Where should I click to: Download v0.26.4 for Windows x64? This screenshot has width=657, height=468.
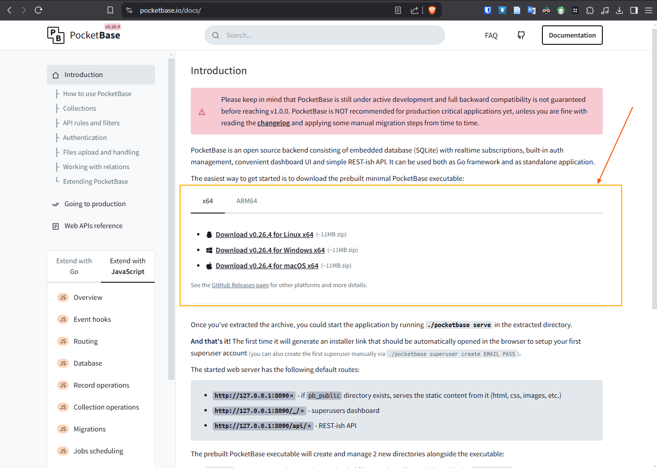(x=270, y=250)
